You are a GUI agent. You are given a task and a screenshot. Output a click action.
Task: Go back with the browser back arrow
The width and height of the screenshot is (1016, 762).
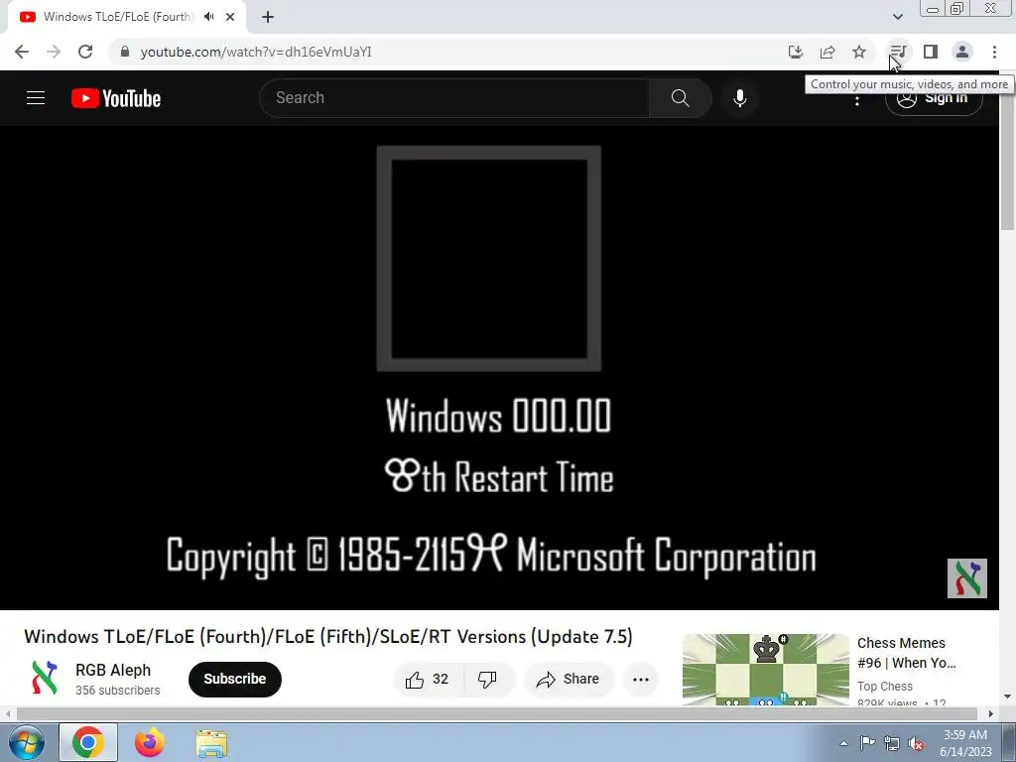[22, 52]
